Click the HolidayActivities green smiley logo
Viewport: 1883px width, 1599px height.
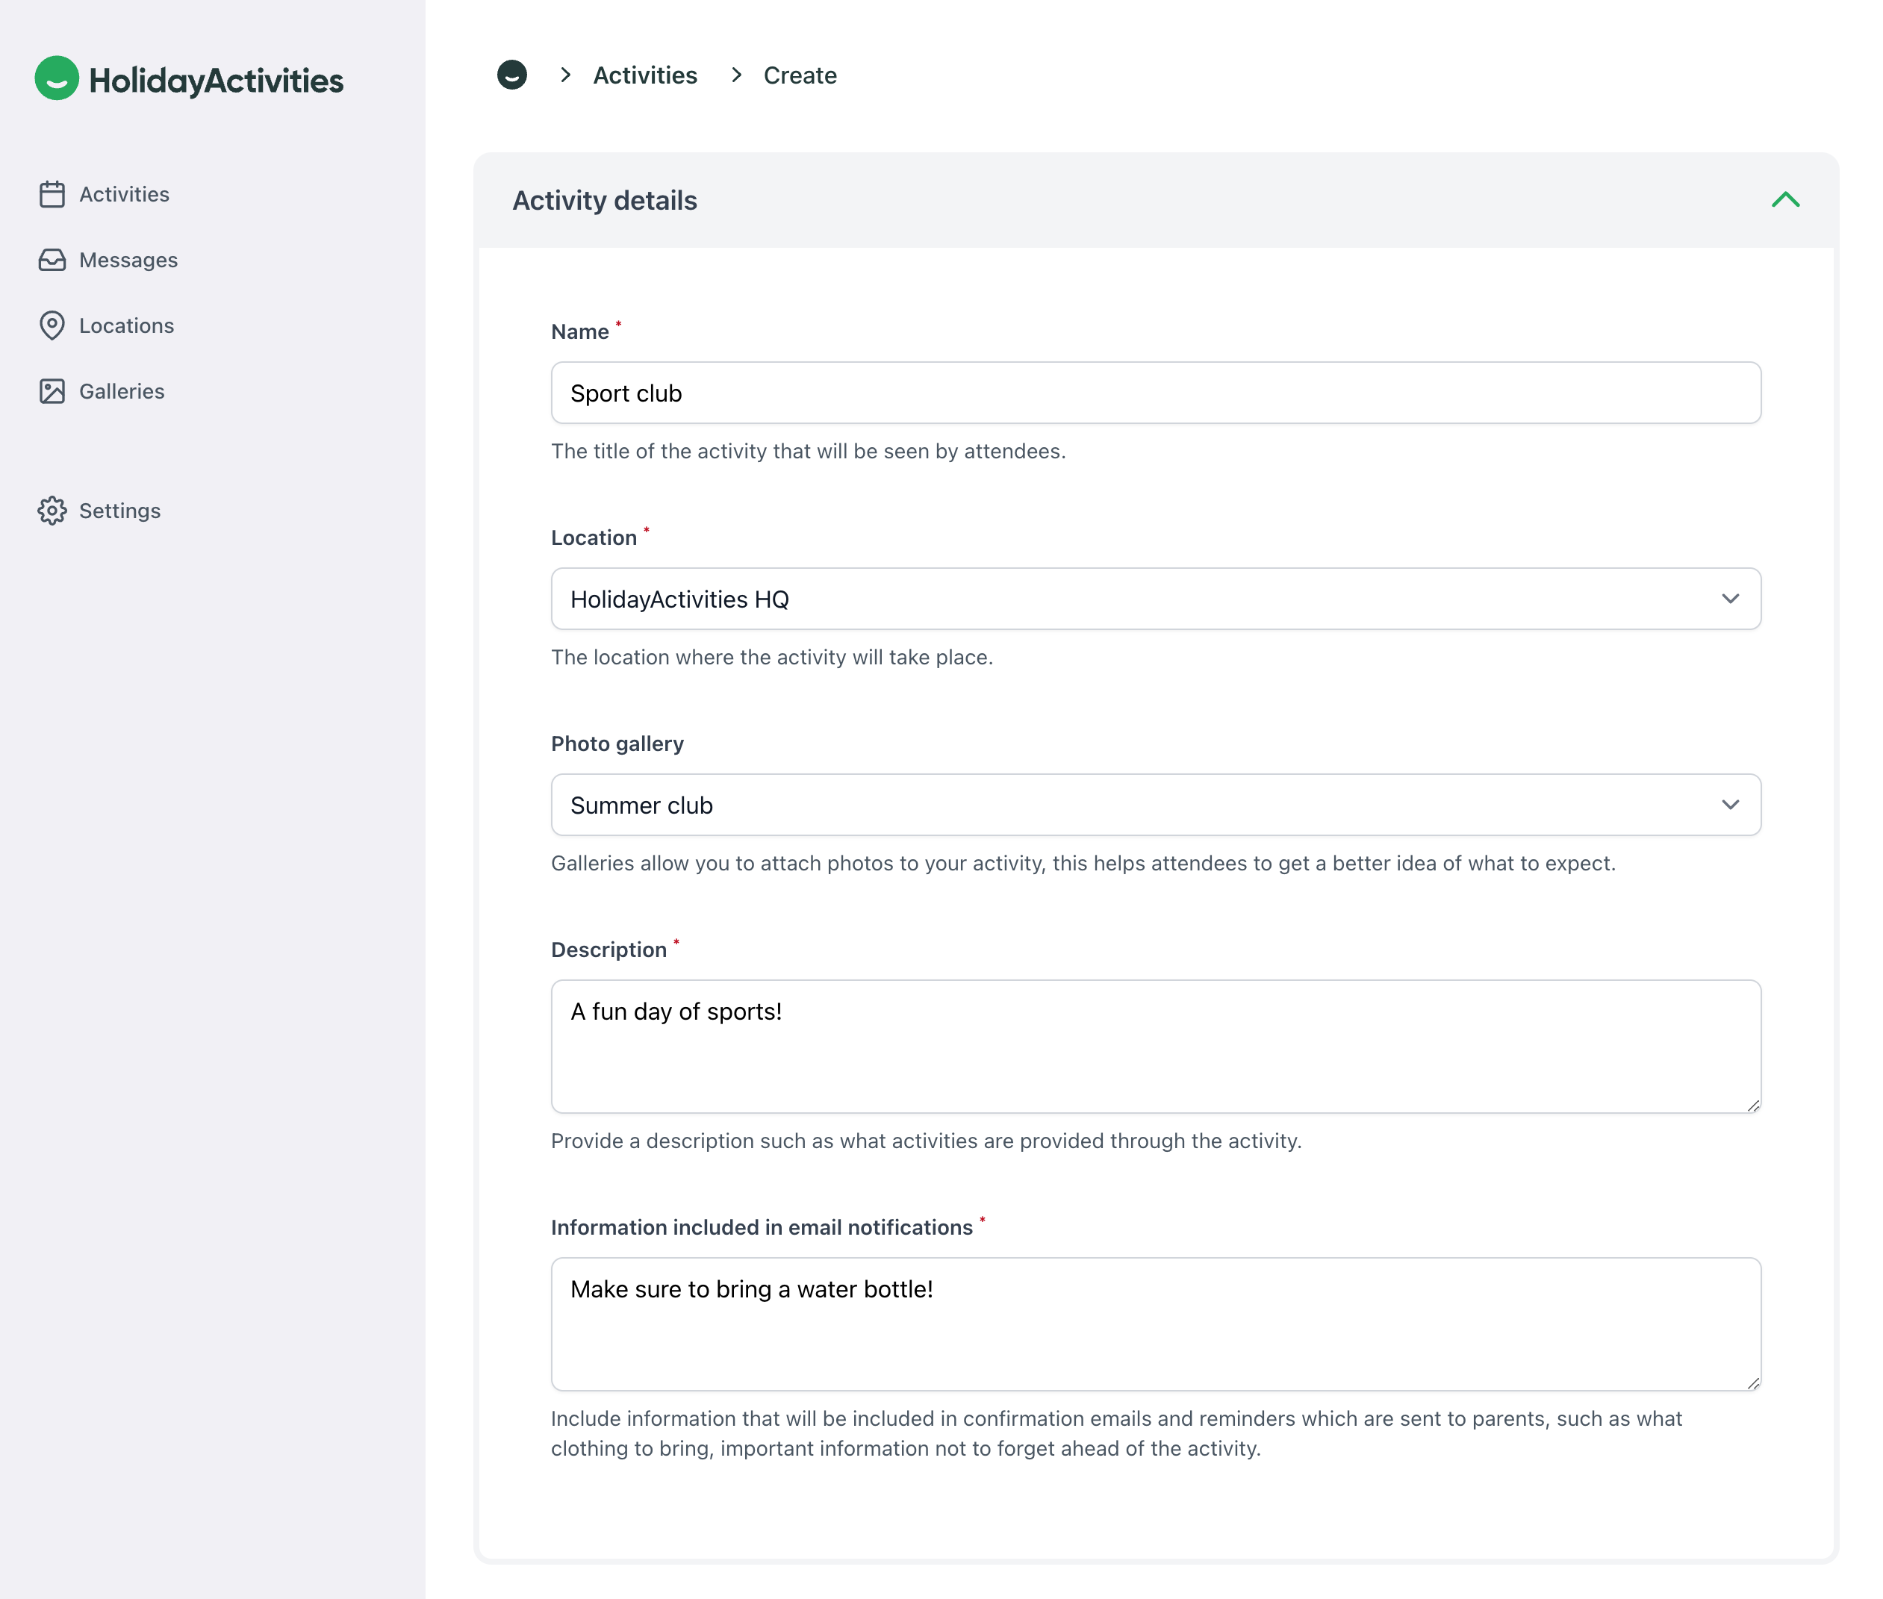[56, 79]
